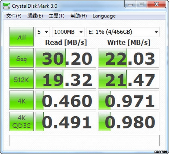
Task: Click the empty comment field at the bottom
Action: pos(84,141)
